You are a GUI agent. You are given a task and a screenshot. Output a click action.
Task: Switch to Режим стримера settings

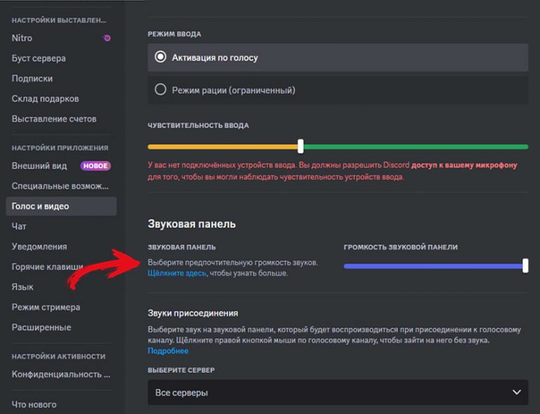point(46,307)
